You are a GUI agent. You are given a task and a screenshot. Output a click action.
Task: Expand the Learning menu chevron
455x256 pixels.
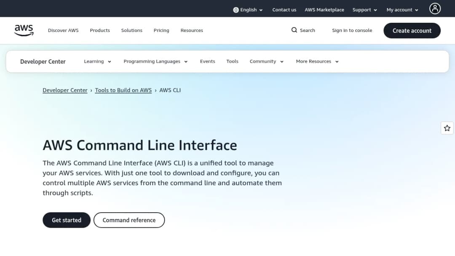(x=110, y=61)
